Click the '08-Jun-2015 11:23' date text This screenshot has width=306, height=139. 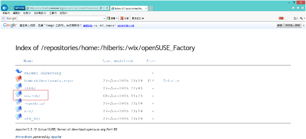click(x=123, y=96)
